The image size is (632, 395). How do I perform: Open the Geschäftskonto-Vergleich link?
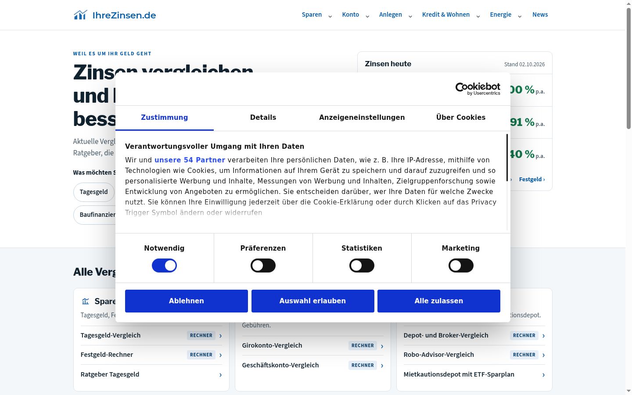coord(280,365)
